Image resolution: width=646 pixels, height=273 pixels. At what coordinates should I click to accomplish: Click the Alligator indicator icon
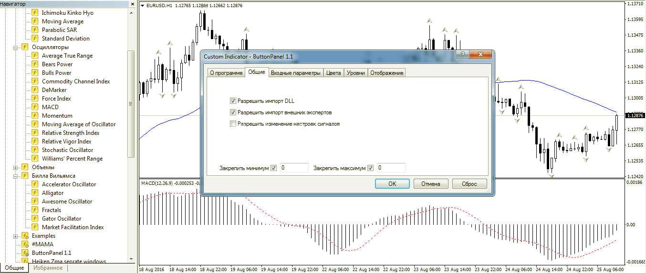[35, 193]
